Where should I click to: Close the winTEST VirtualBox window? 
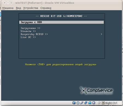point(5,3)
